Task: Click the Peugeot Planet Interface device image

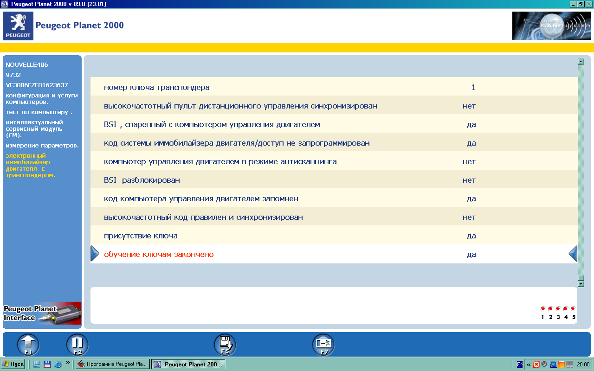Action: tap(42, 313)
